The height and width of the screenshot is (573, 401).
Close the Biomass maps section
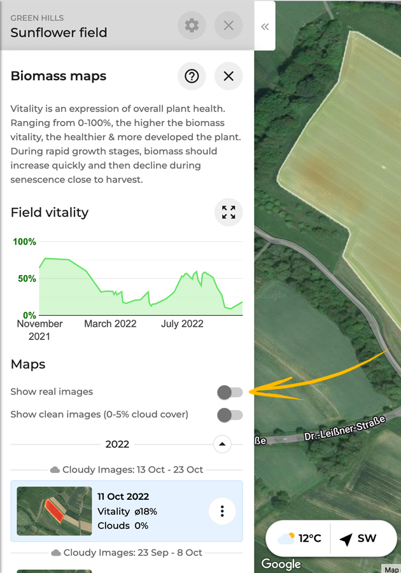229,76
